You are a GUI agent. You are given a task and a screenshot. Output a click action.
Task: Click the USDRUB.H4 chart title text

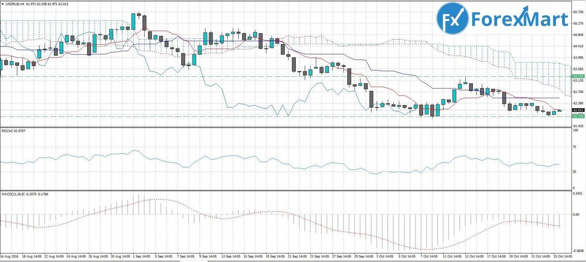click(x=16, y=4)
